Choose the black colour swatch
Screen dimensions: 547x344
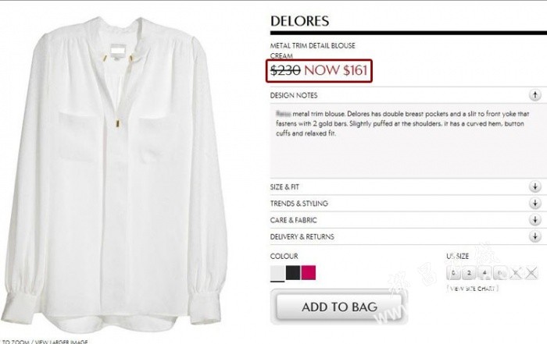293,272
